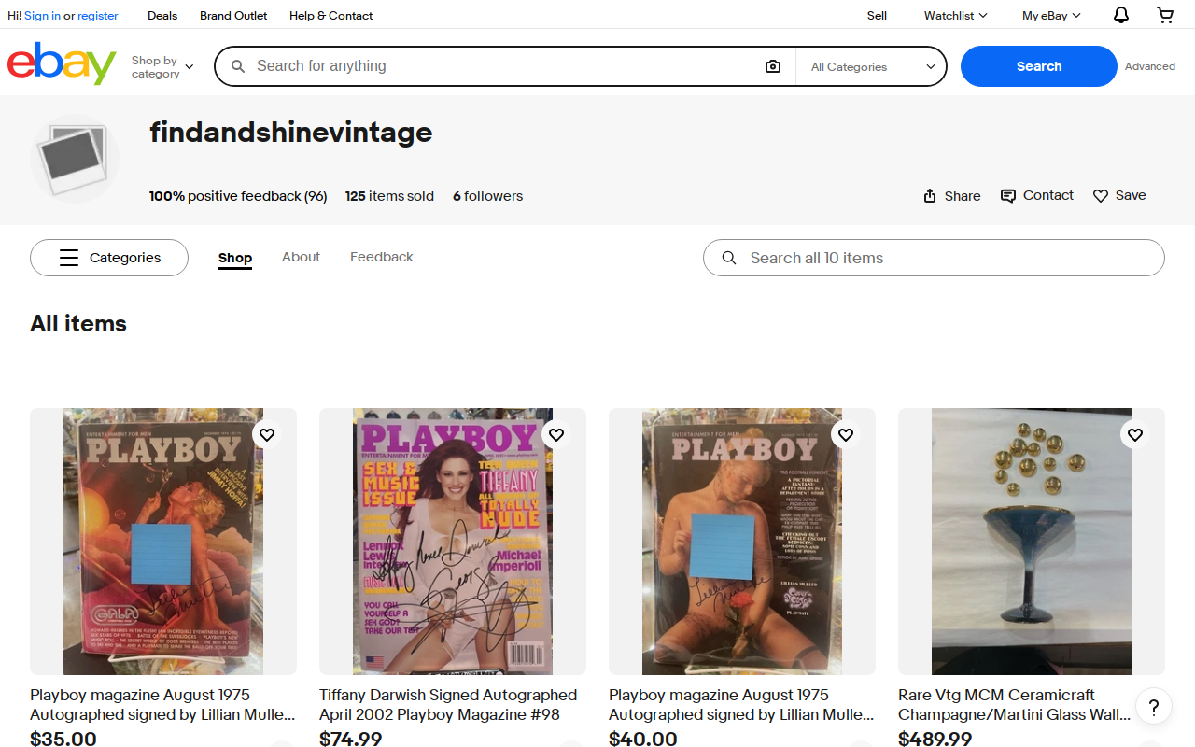
Task: Open the shopping cart icon
Action: 1165,15
